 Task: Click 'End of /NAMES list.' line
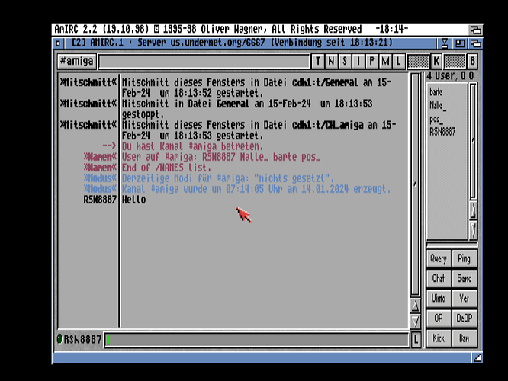(x=166, y=168)
